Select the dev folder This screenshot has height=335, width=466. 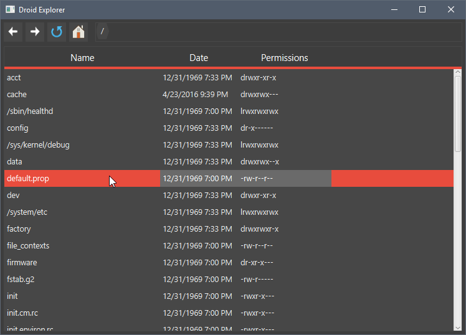click(x=229, y=196)
